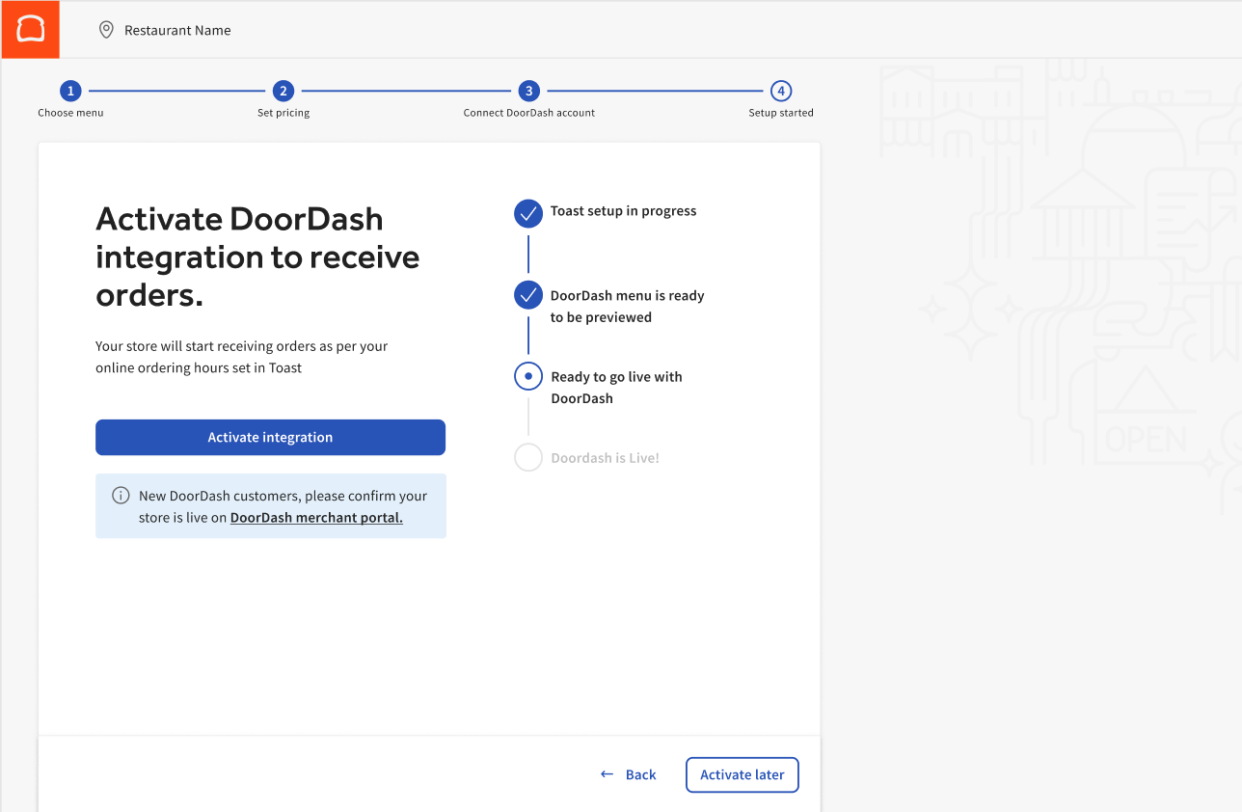Click step 3 Connect DoorDash account circle
This screenshot has width=1242, height=812.
tap(528, 91)
